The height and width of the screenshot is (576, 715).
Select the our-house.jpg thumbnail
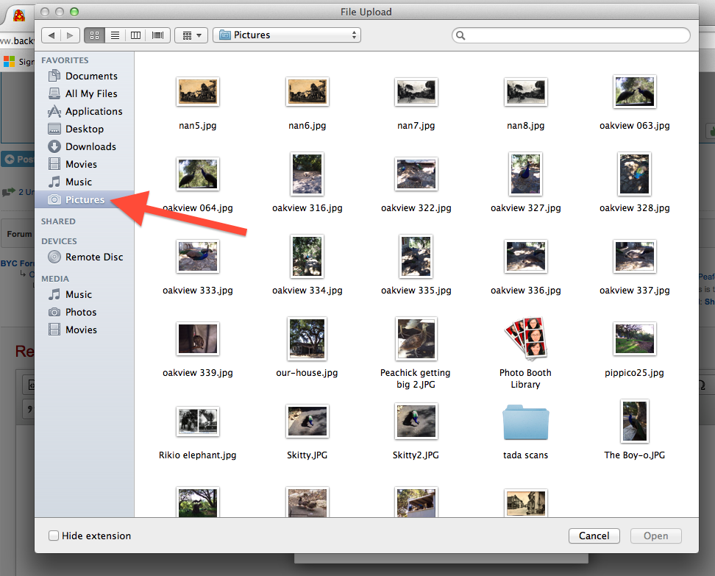pos(307,338)
